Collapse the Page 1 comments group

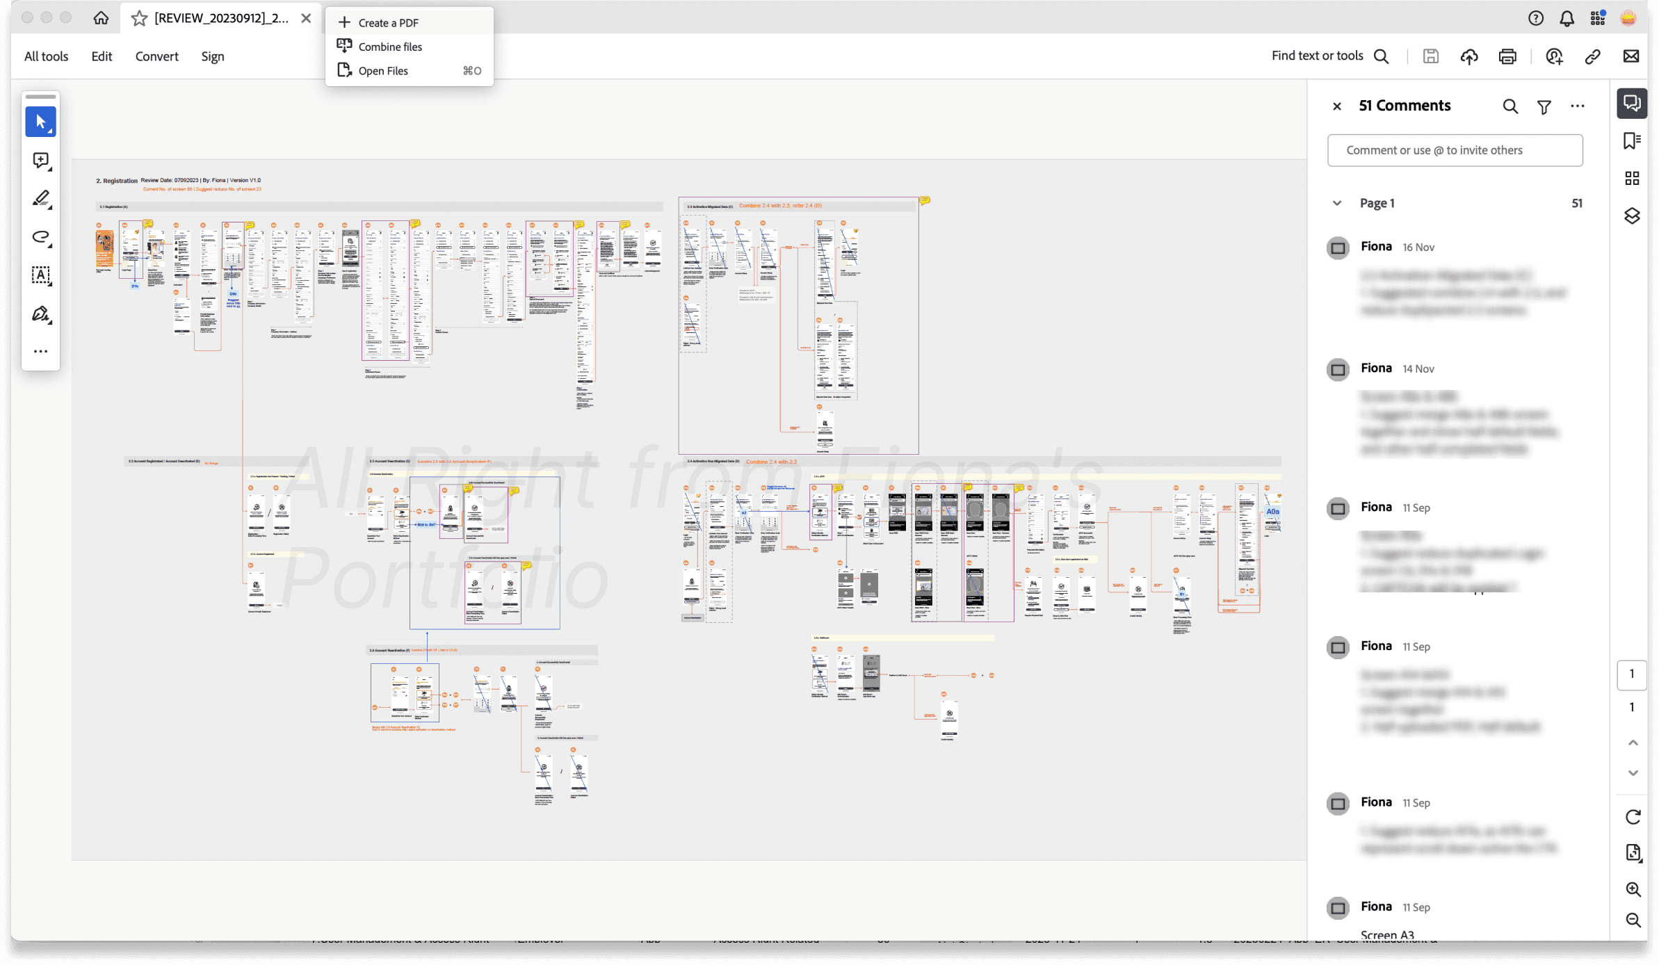[x=1336, y=203]
